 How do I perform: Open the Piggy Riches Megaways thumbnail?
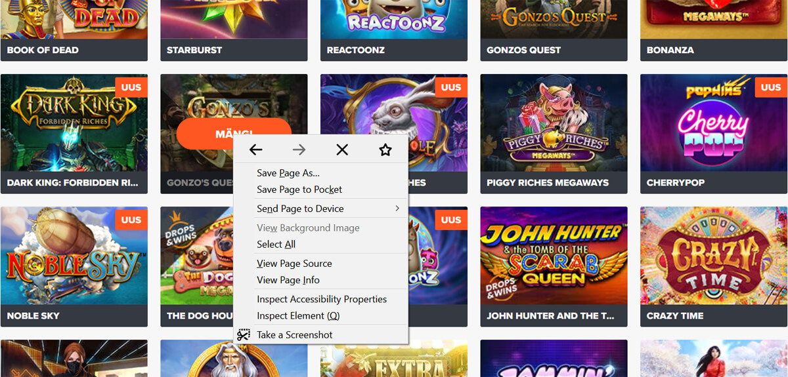click(554, 123)
